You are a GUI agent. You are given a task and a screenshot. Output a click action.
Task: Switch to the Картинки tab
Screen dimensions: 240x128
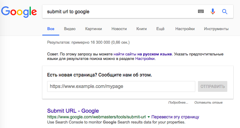point(93,29)
